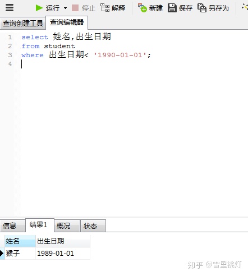The image size is (248, 276).
Task: Open the 概况 profile tab
Action: 67,226
